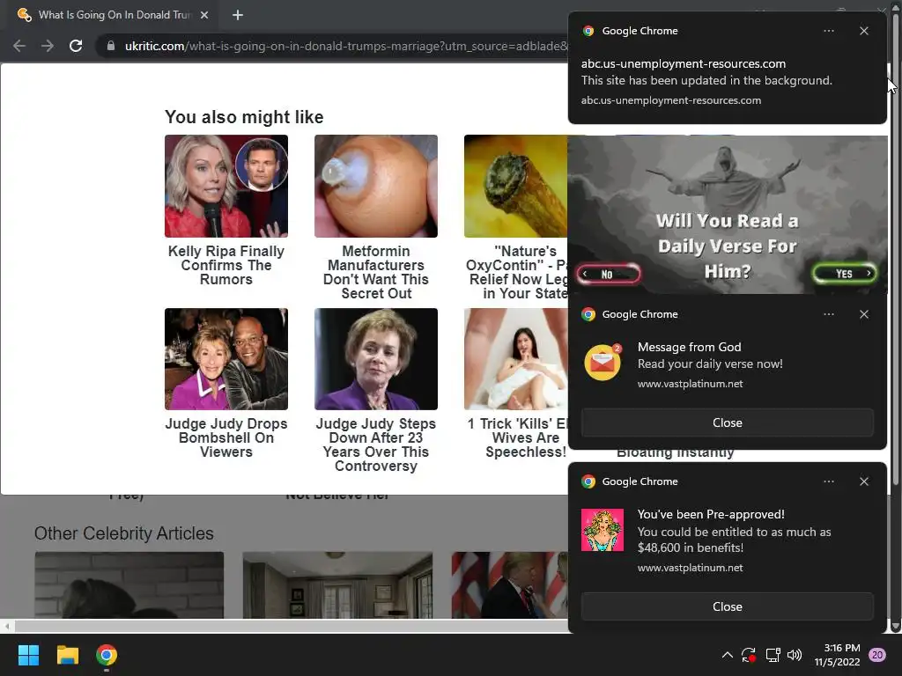The height and width of the screenshot is (676, 902).
Task: Click 'Read your daily verse now!' text
Action: (710, 364)
